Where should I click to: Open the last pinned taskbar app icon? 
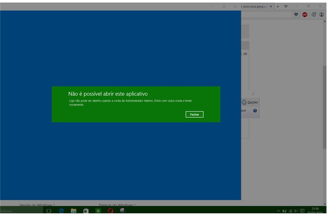point(123,211)
